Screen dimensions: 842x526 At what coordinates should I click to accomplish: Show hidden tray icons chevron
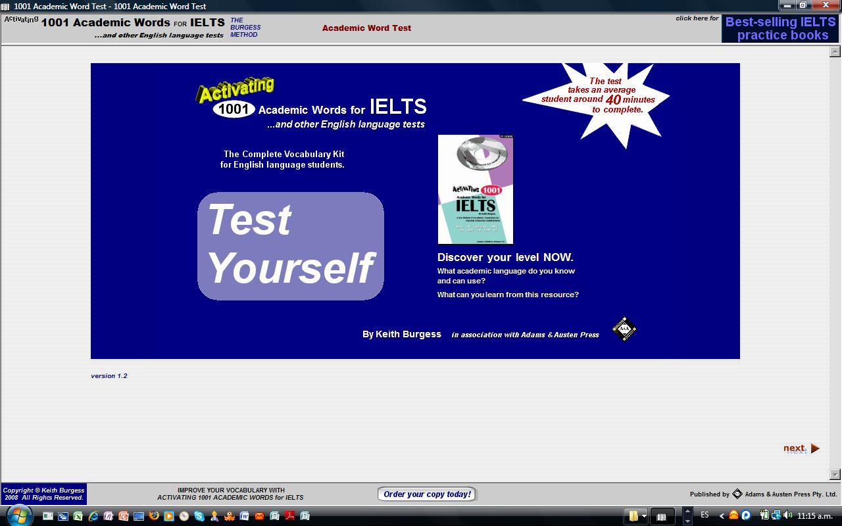(722, 516)
